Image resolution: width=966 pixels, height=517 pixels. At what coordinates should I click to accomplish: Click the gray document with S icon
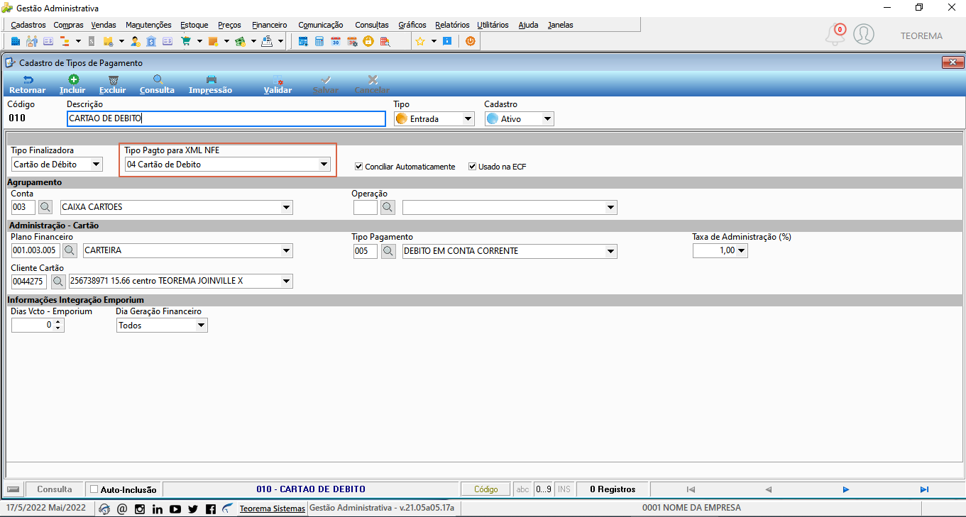click(x=92, y=41)
